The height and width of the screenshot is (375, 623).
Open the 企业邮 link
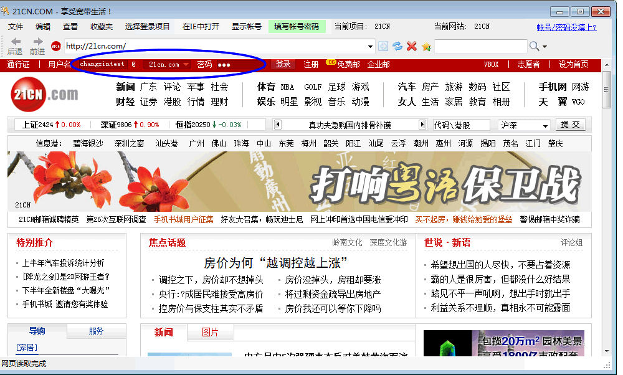pyautogui.click(x=378, y=64)
